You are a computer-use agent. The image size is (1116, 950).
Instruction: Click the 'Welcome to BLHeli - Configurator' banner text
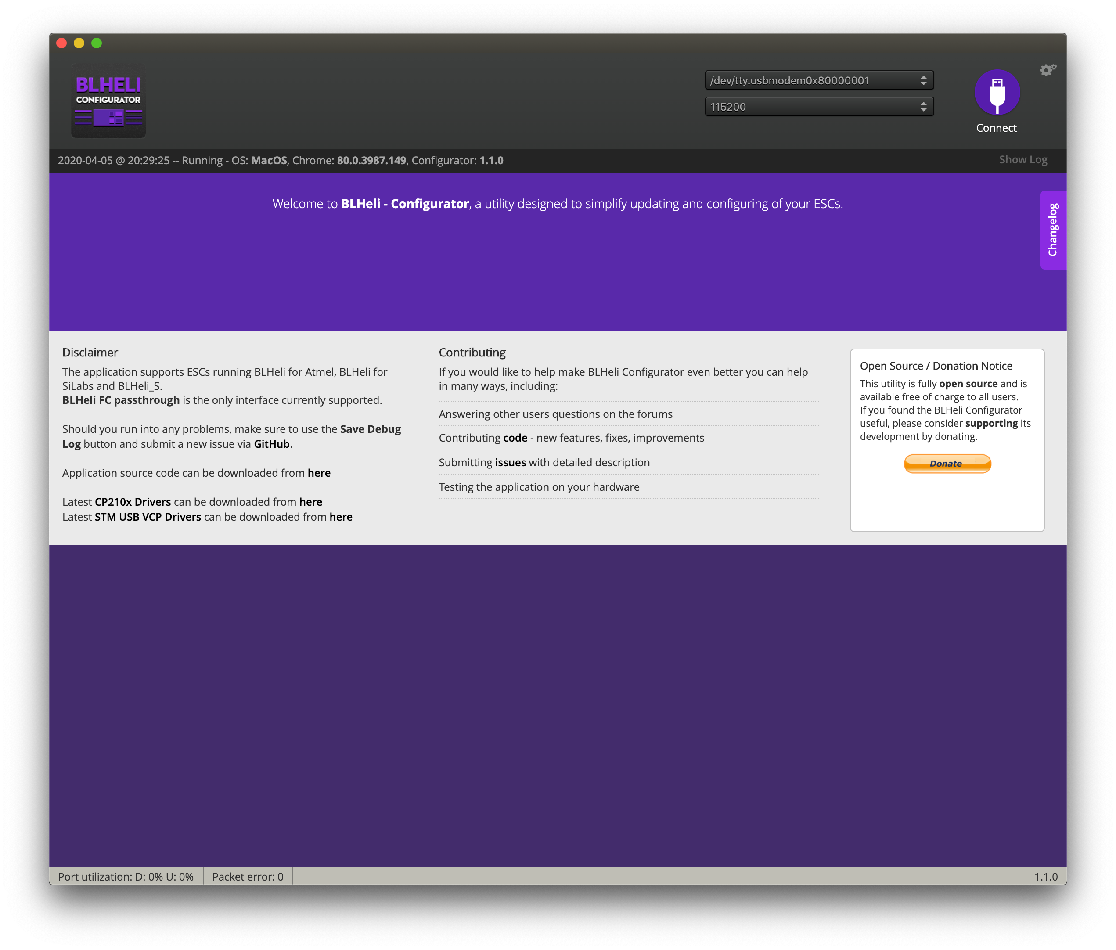click(558, 204)
